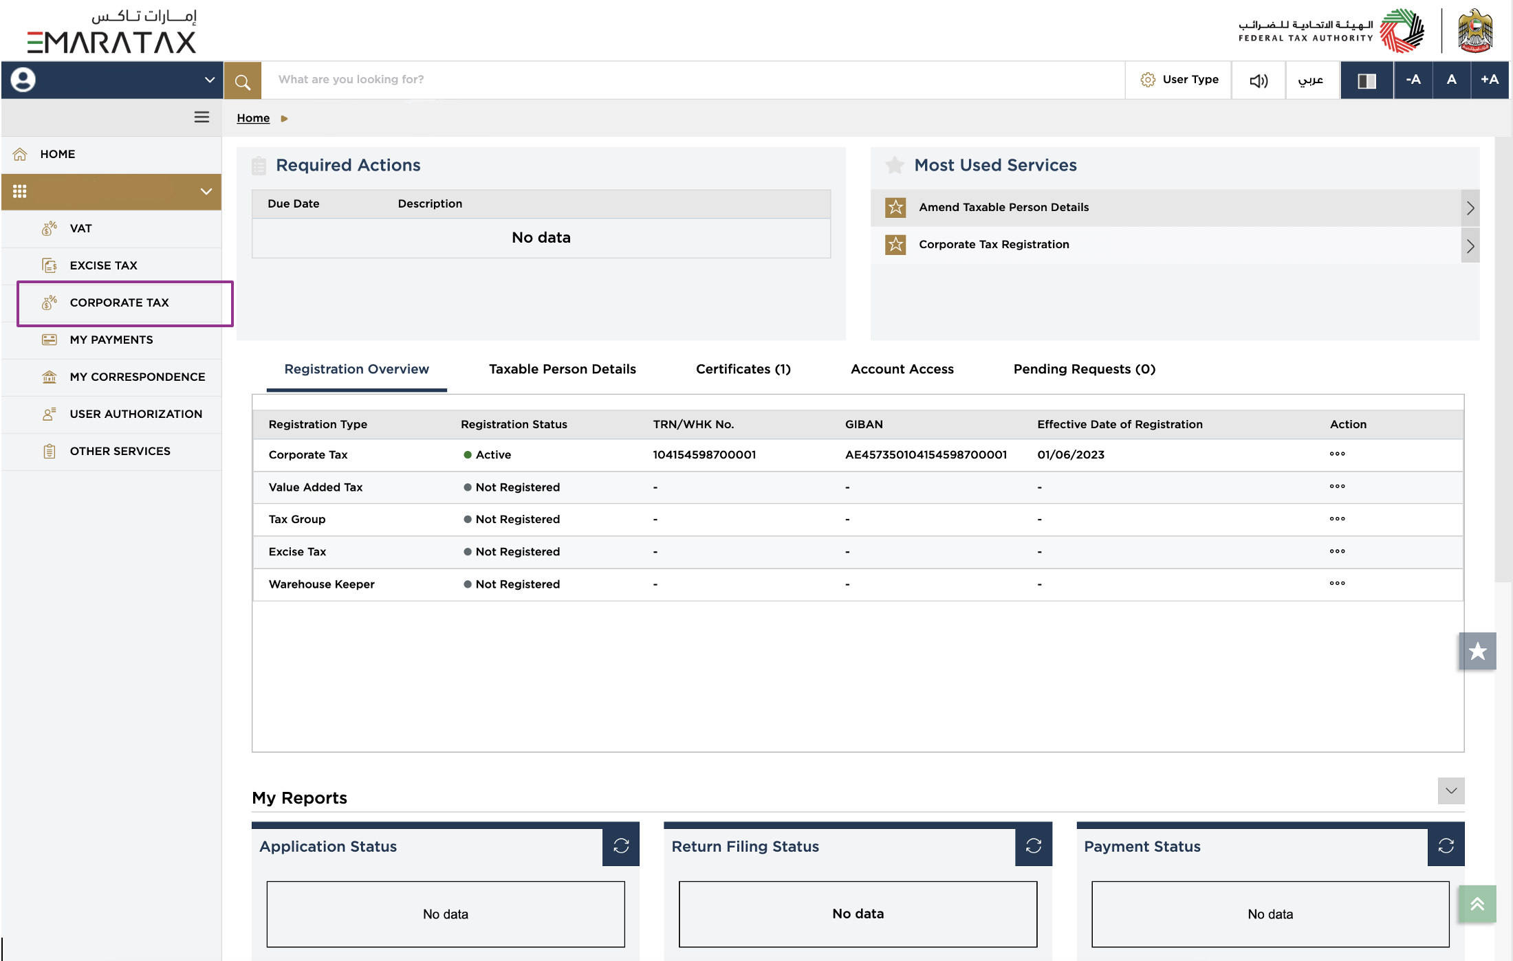Click the Home breadcrumb link
The width and height of the screenshot is (1513, 961).
(x=253, y=118)
